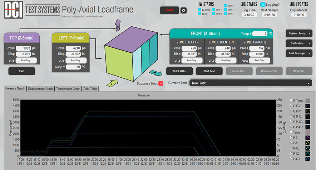Click the Start Test button

point(209,71)
